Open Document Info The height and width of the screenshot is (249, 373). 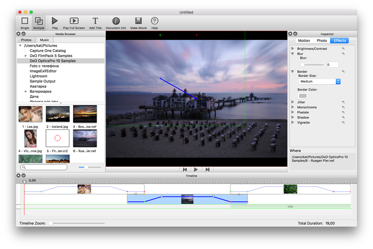coord(116,21)
